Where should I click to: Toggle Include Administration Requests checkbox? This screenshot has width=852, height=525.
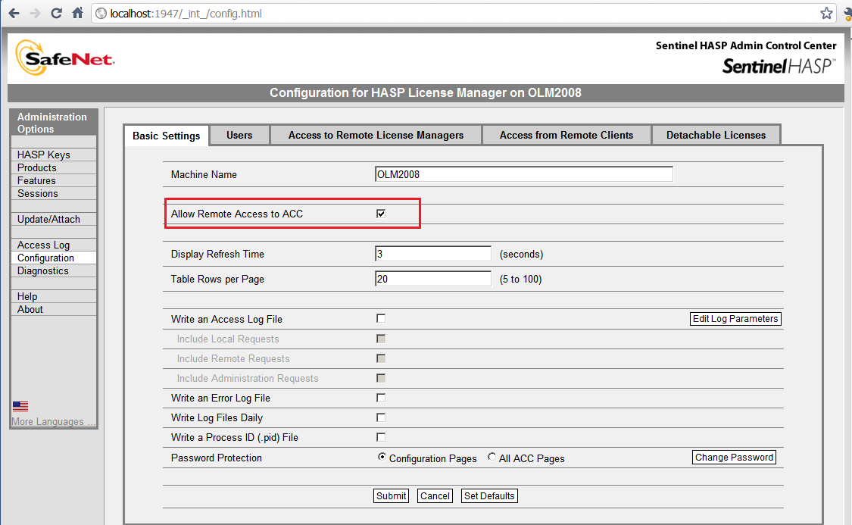[381, 378]
